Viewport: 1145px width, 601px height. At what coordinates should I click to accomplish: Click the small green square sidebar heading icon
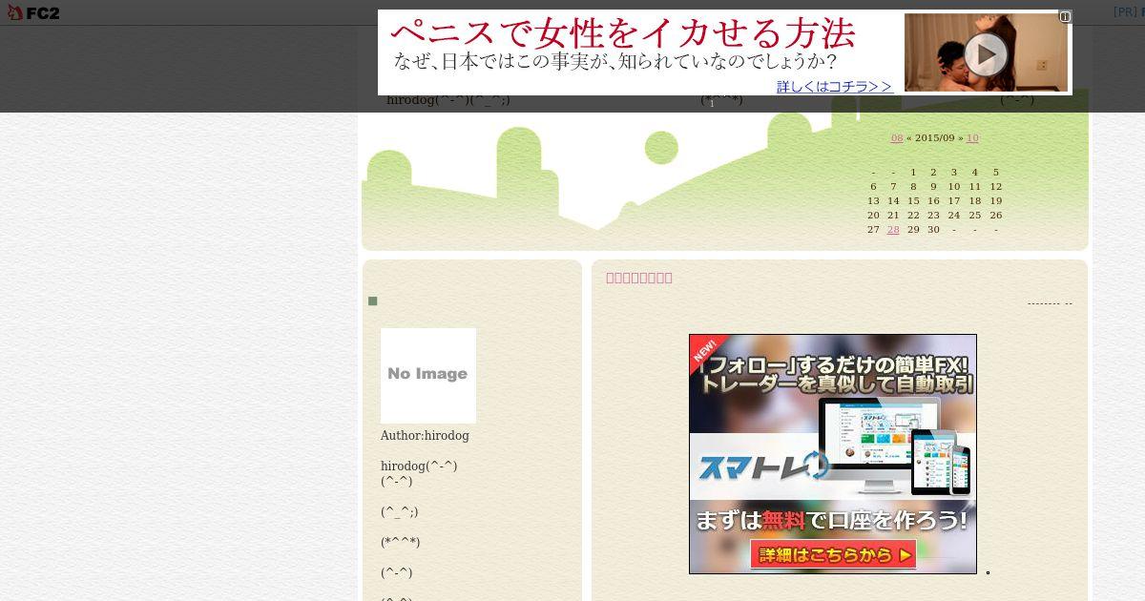click(x=373, y=301)
